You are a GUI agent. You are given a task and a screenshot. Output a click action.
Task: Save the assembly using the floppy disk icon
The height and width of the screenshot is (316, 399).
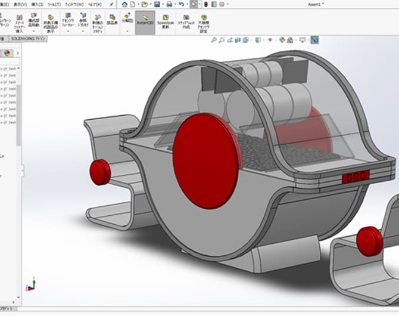[157, 4]
